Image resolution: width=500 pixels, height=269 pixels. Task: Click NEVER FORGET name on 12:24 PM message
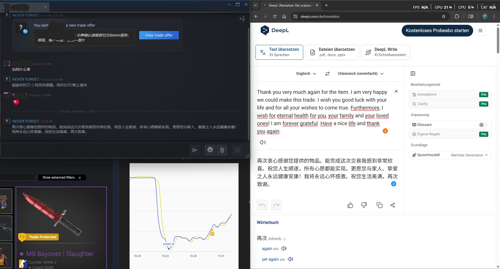point(26,121)
